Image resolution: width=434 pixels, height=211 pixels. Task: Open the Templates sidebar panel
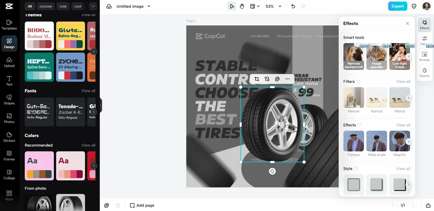click(x=9, y=25)
